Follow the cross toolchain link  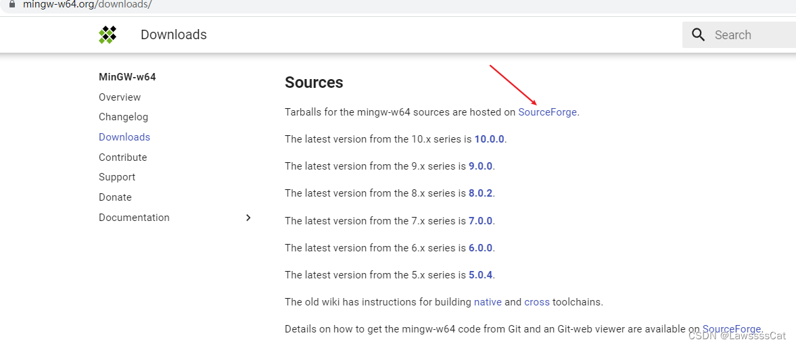537,302
